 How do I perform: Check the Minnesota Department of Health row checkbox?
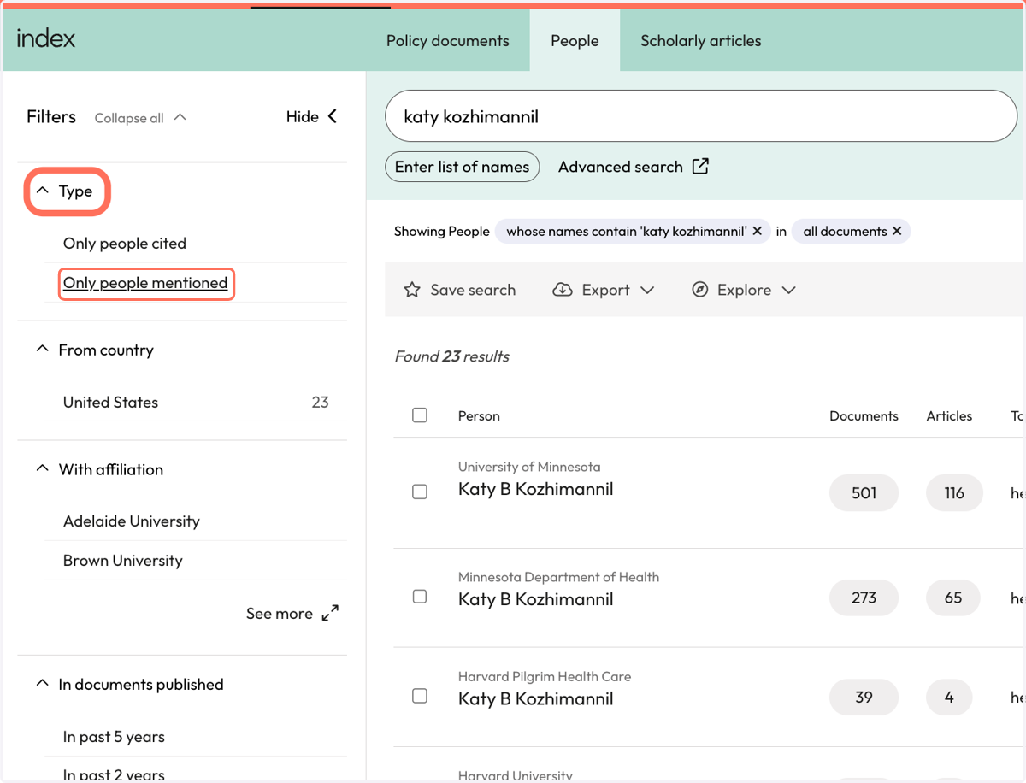(x=420, y=596)
